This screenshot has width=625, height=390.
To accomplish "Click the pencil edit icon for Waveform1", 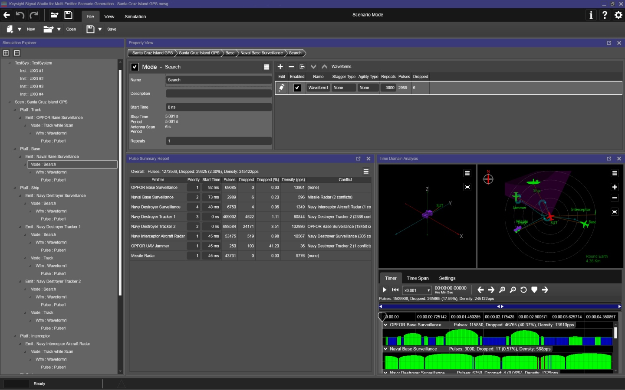I will (282, 88).
